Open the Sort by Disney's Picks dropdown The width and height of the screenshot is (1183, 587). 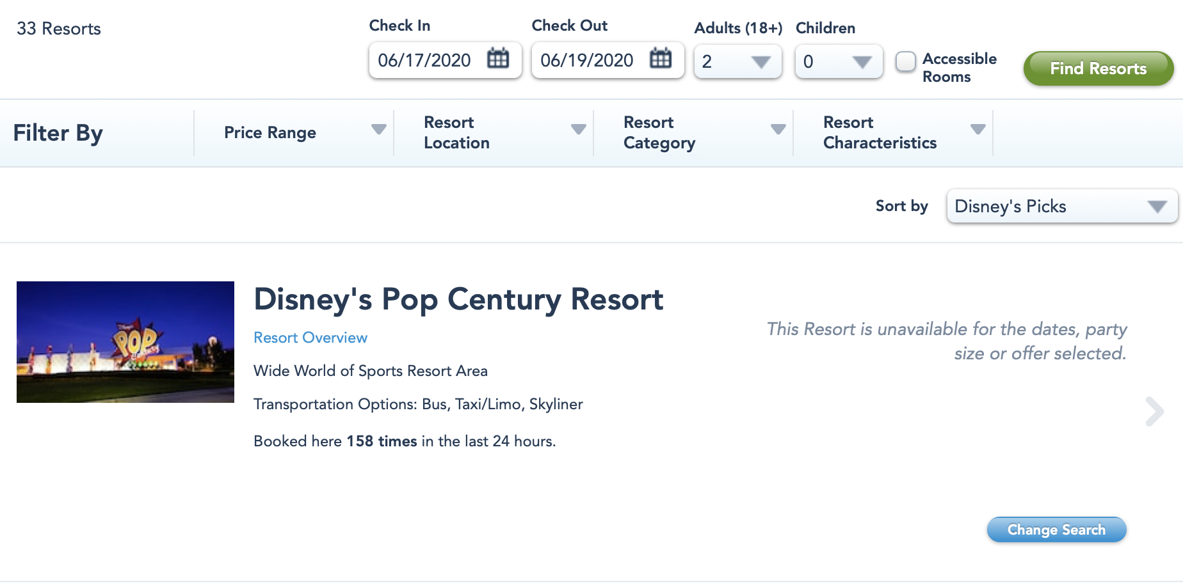click(x=1061, y=207)
